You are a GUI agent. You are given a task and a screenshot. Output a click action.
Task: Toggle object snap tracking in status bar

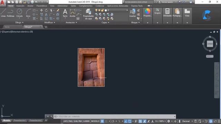click(126, 121)
